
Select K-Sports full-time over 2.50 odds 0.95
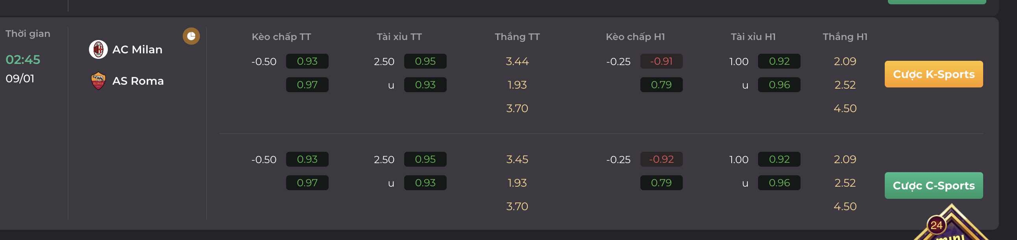pos(425,62)
